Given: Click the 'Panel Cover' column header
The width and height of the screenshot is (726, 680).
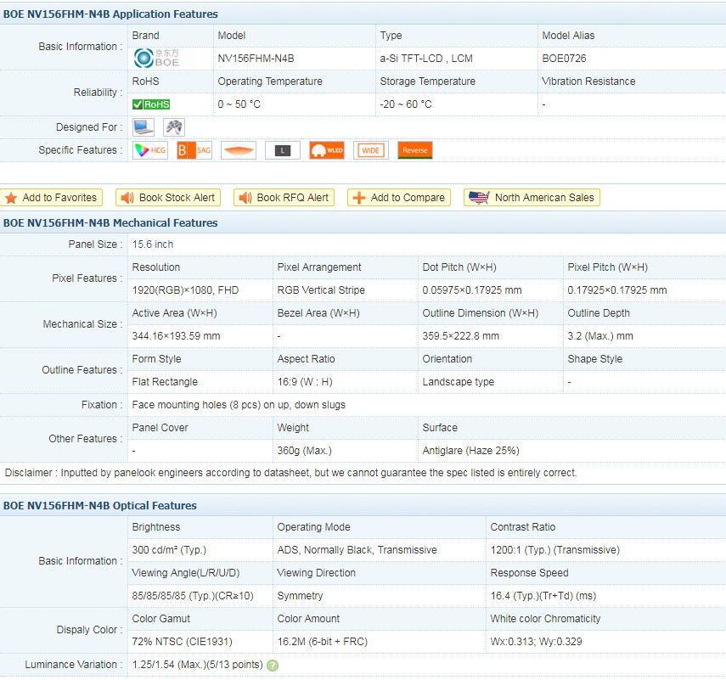Looking at the screenshot, I should [x=160, y=428].
